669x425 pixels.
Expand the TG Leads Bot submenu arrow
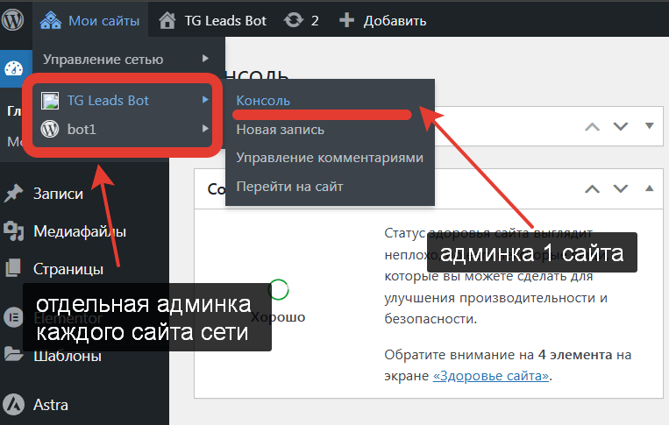[x=206, y=100]
